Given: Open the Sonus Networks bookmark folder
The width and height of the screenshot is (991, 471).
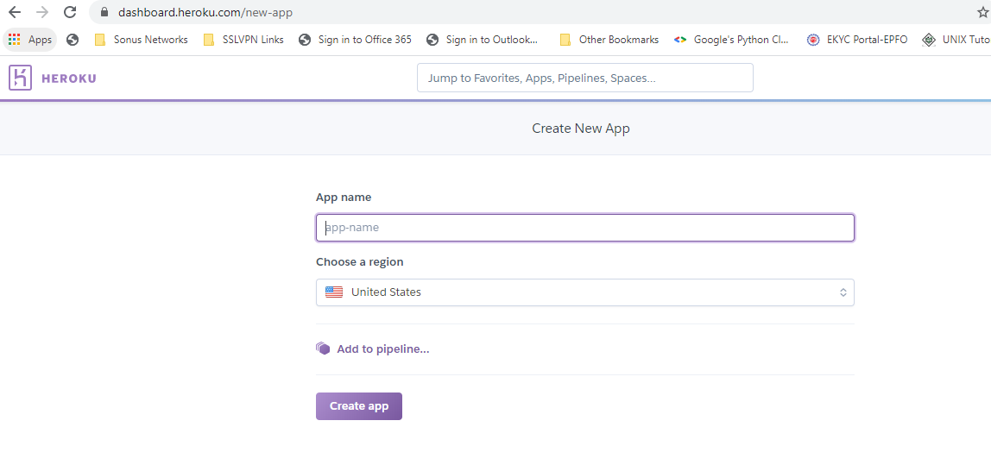Looking at the screenshot, I should (x=141, y=40).
